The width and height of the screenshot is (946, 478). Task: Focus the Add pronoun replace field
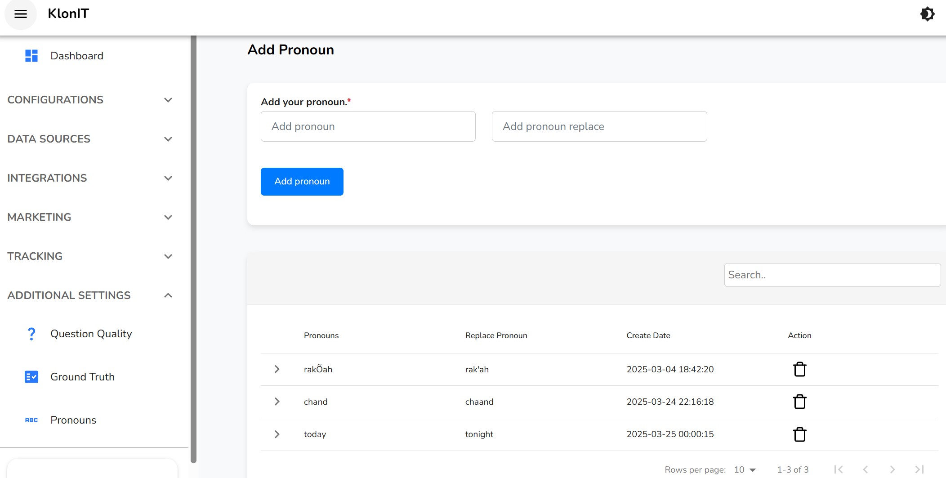click(x=599, y=126)
